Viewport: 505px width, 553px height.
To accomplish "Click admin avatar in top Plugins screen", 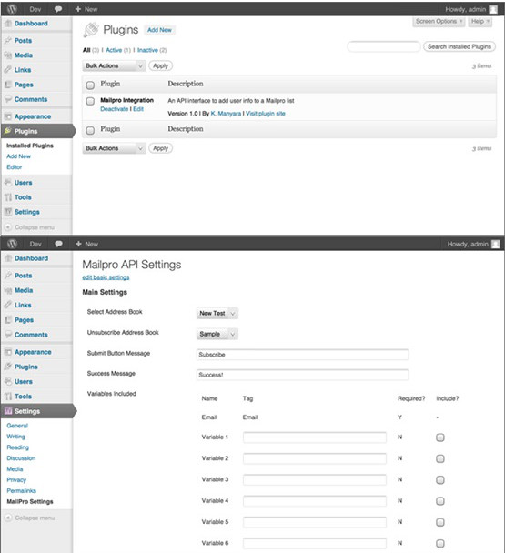I will tap(493, 9).
